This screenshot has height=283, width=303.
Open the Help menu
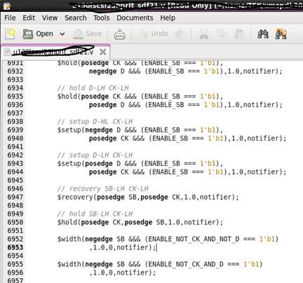tap(168, 18)
